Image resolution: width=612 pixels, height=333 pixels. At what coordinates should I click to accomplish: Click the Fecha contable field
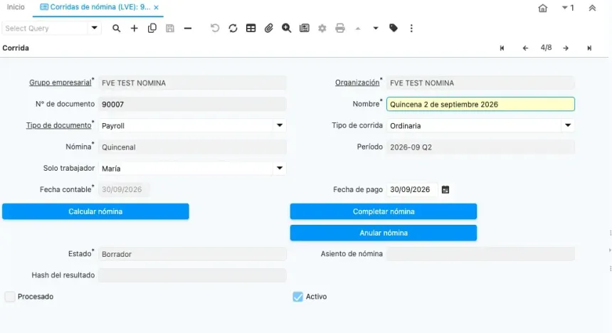(x=123, y=190)
